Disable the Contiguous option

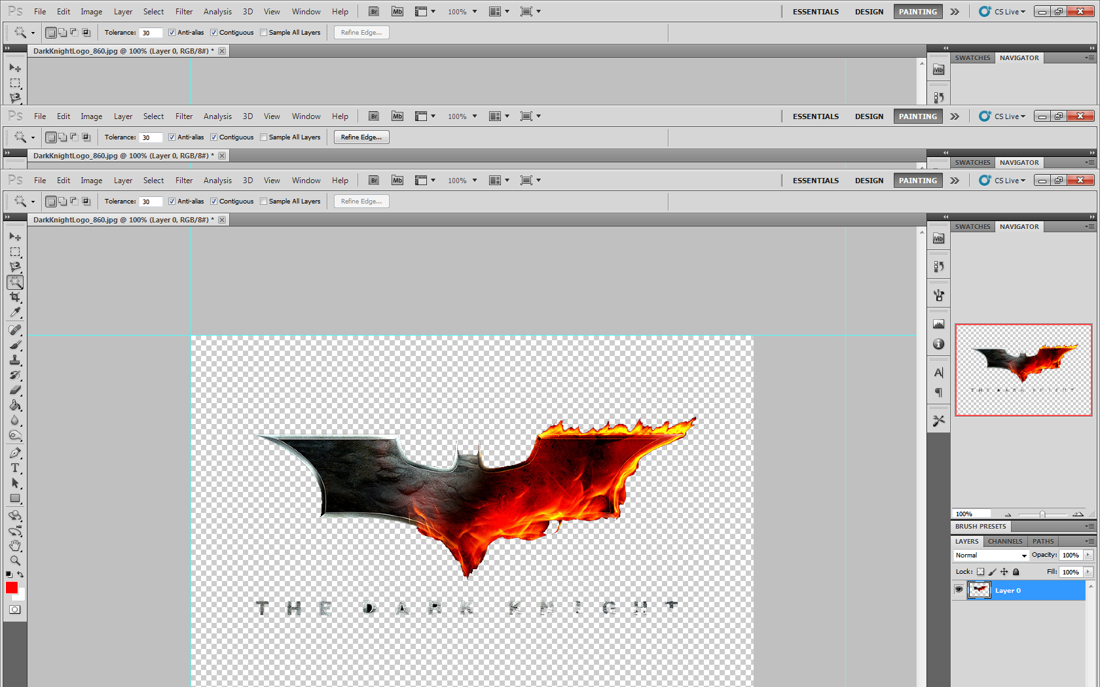(x=214, y=201)
